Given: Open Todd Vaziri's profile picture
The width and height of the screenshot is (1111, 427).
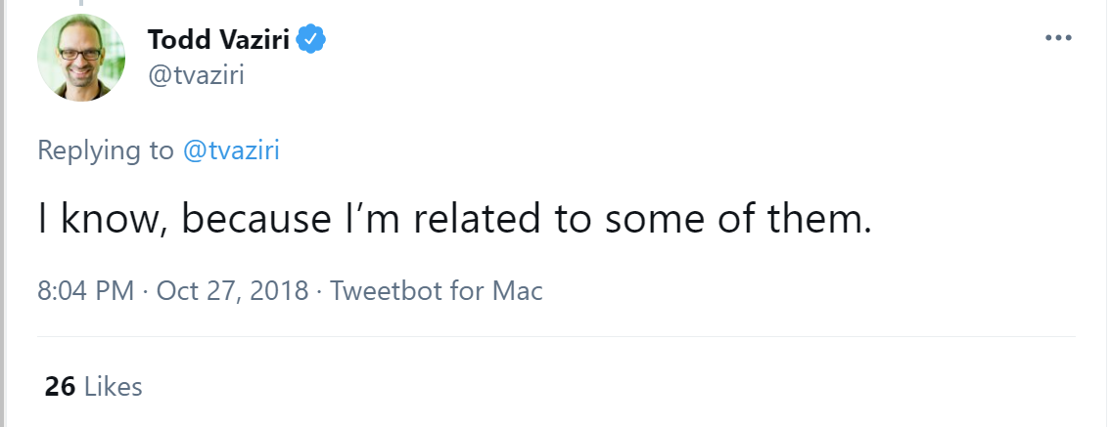Looking at the screenshot, I should tap(81, 58).
